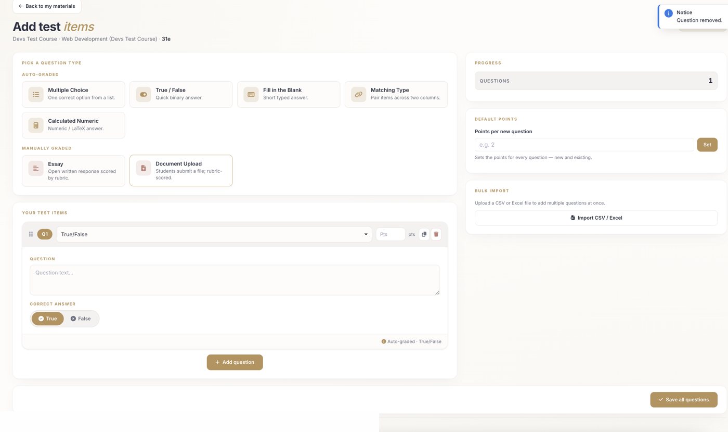Click the Calculated Numeric calculator icon
The height and width of the screenshot is (432, 728).
point(36,125)
